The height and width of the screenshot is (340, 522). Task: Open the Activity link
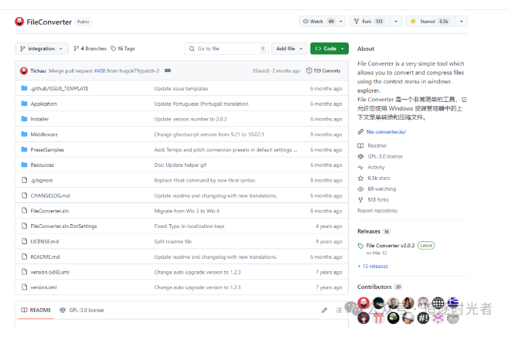click(x=376, y=168)
